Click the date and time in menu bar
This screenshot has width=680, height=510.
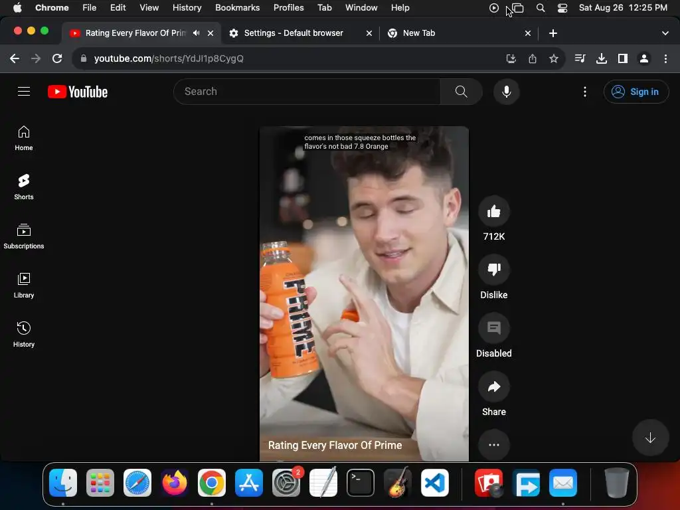(x=623, y=8)
